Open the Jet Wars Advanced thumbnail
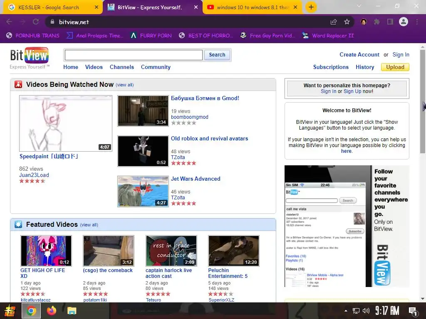Image resolution: width=426 pixels, height=319 pixels. pos(143,191)
